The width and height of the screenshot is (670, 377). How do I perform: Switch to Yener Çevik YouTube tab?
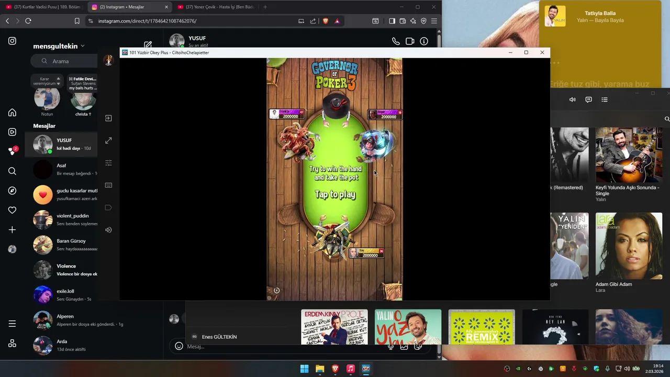215,7
